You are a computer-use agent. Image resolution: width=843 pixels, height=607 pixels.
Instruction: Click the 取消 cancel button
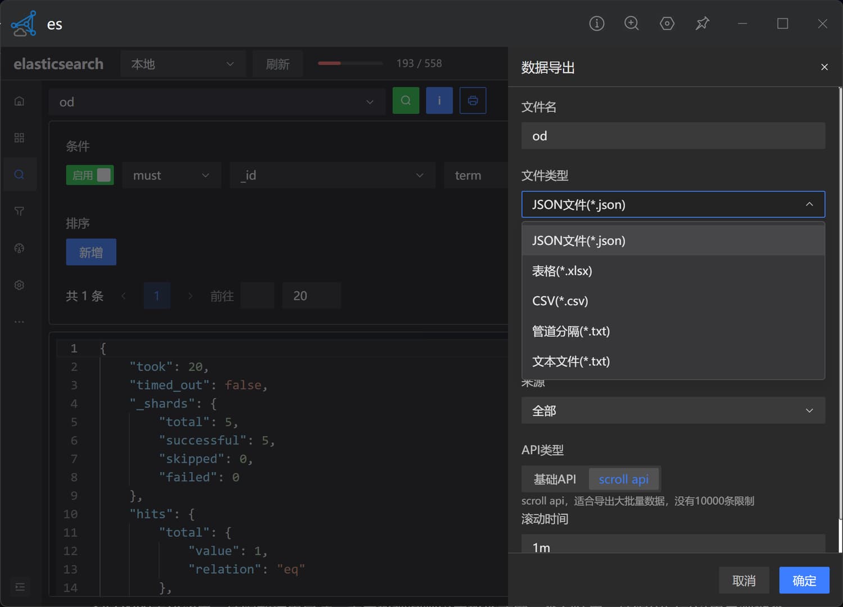744,581
